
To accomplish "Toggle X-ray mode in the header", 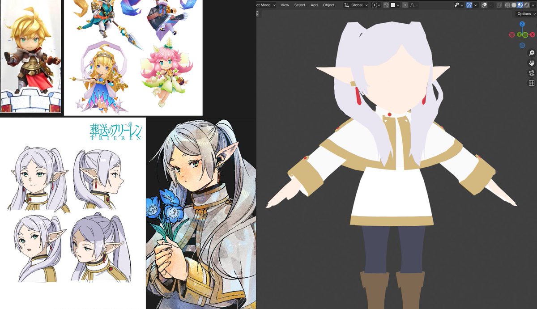I will [499, 5].
